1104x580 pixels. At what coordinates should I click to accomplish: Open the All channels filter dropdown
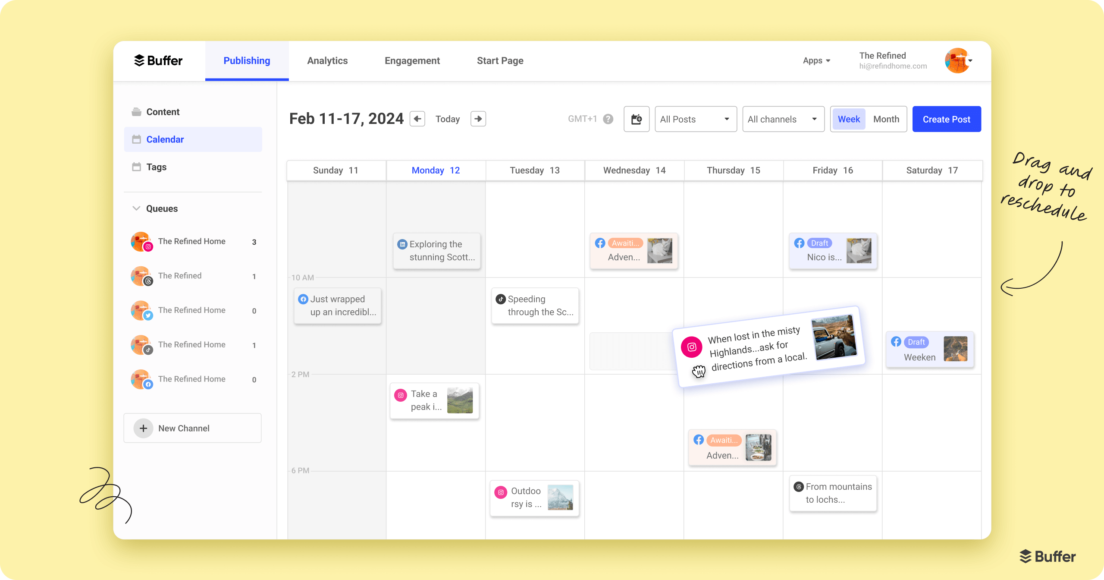point(783,119)
